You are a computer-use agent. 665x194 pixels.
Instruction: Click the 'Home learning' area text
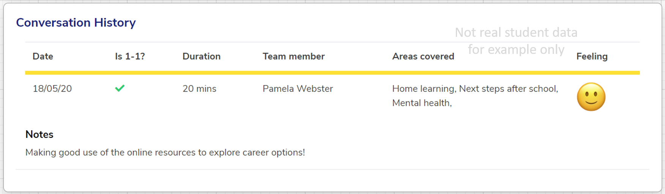[x=424, y=89]
